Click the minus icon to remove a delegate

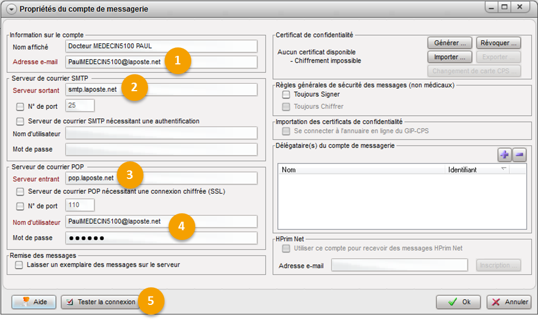coord(519,155)
